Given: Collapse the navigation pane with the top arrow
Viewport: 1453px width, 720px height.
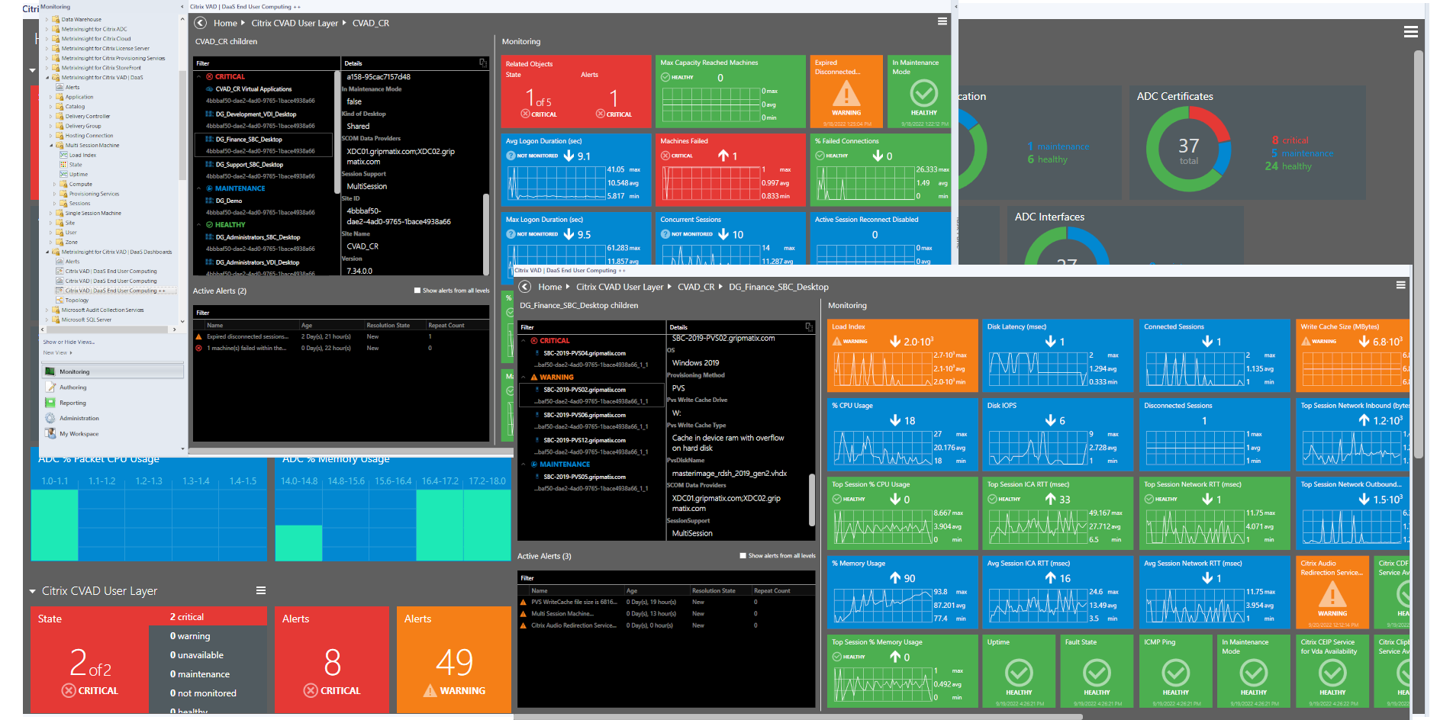Looking at the screenshot, I should coord(182,7).
